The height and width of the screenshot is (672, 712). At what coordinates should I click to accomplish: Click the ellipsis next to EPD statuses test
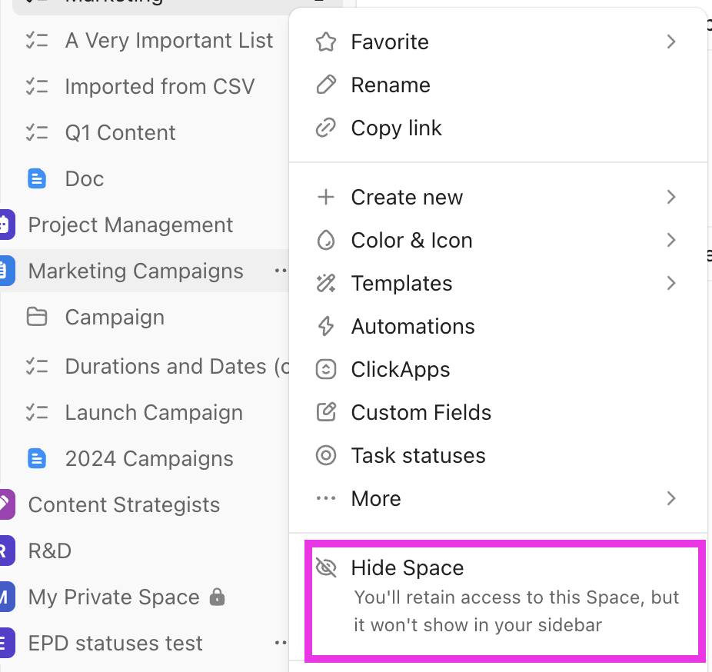pos(280,643)
